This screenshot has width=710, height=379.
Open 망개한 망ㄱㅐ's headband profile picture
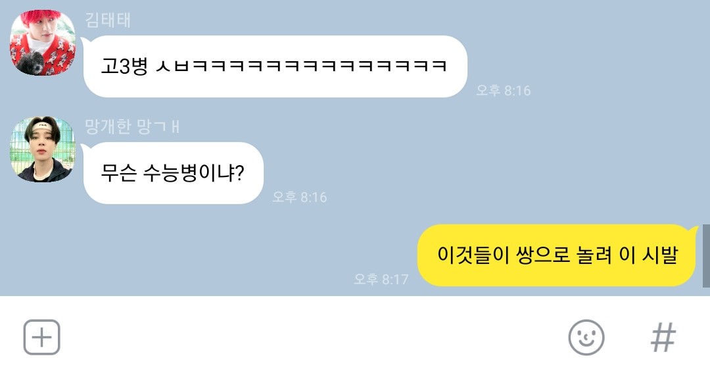tap(43, 149)
